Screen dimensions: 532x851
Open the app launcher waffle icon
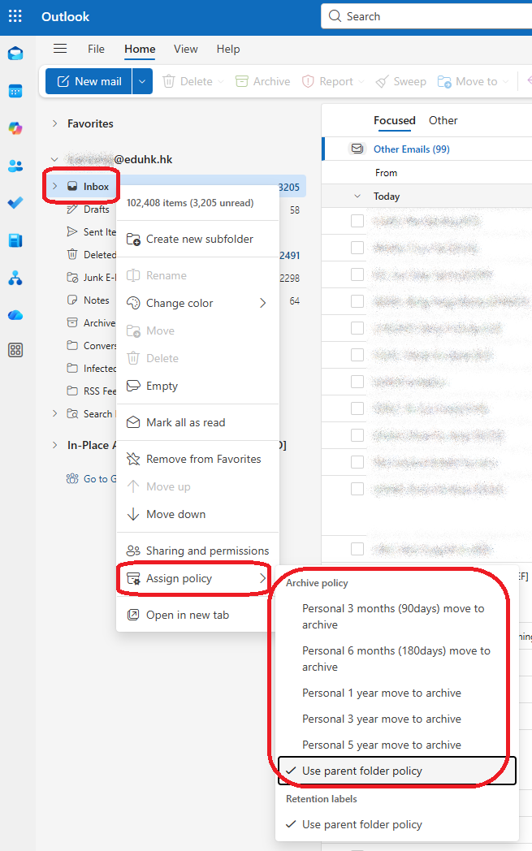click(x=15, y=16)
